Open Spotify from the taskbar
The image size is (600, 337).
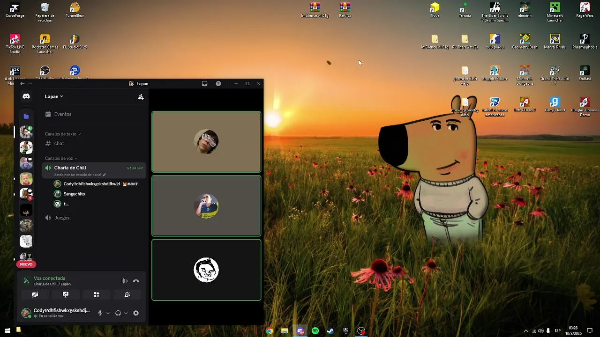point(315,331)
